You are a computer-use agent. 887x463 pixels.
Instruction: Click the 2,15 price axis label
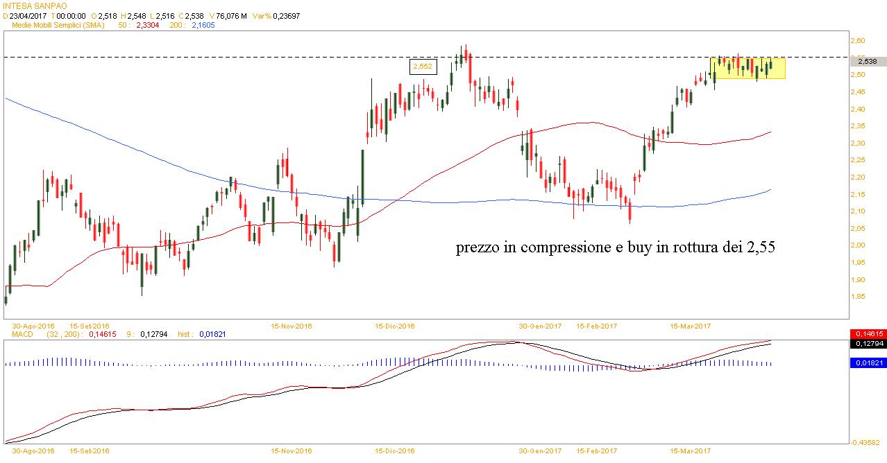(859, 194)
